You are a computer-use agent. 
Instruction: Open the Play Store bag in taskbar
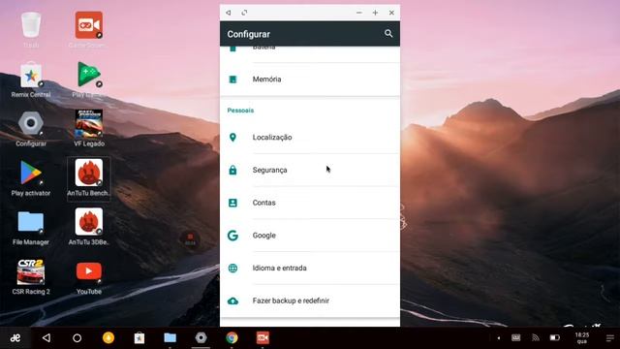coord(139,338)
